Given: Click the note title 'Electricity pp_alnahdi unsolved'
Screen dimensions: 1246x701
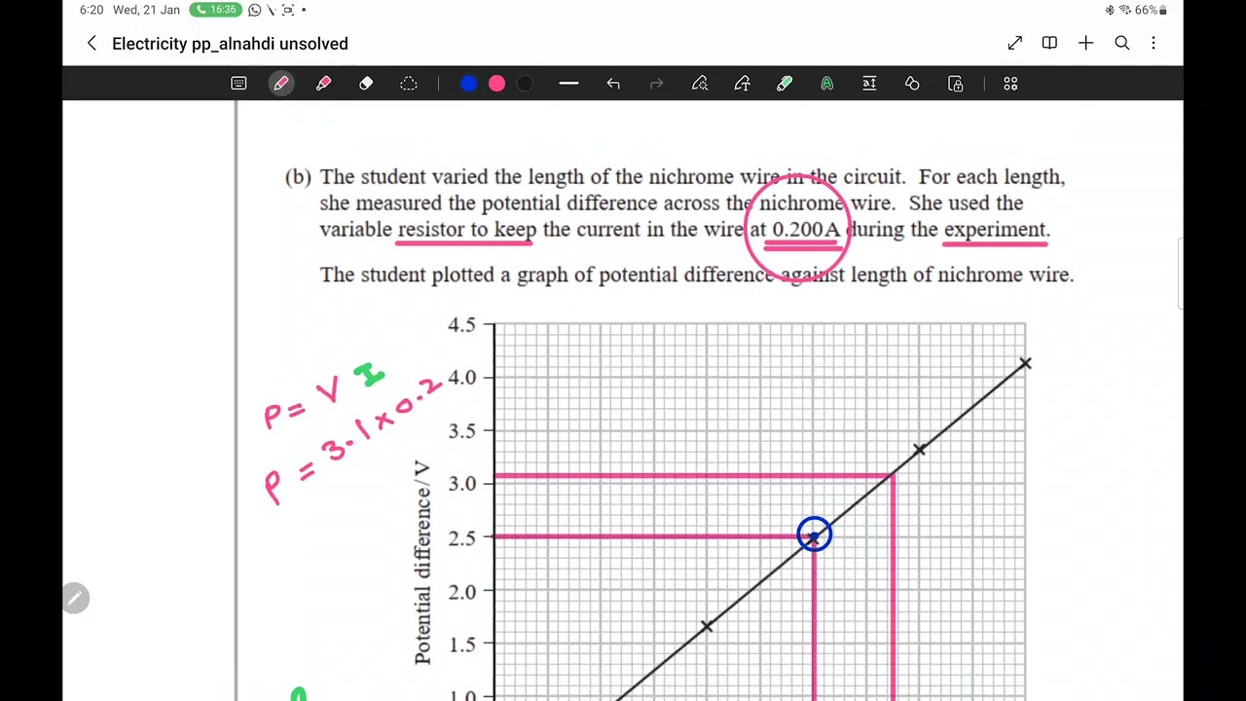Looking at the screenshot, I should pyautogui.click(x=230, y=44).
